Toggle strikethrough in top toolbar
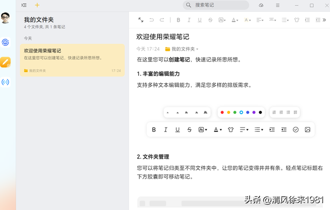 (210, 20)
